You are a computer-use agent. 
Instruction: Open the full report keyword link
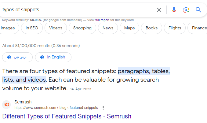tap(102, 20)
